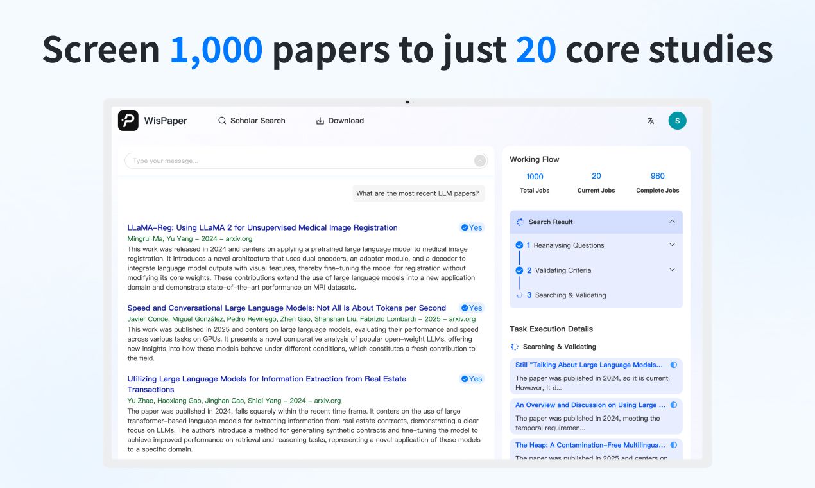Viewport: 815px width, 488px height.
Task: Open the Download menu item
Action: click(345, 121)
